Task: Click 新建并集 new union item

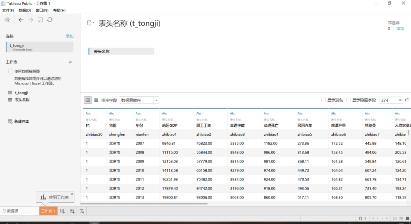Action: tap(18, 121)
